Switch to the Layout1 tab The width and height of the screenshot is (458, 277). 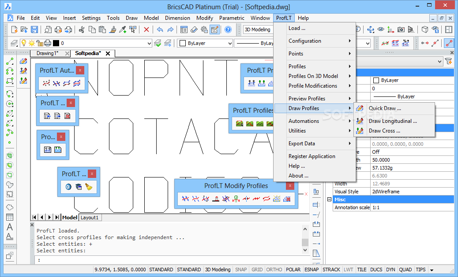point(90,218)
